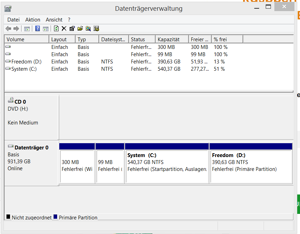Click the Back arrow in the toolbar
Screen dimensions: 300x234
(8, 29)
